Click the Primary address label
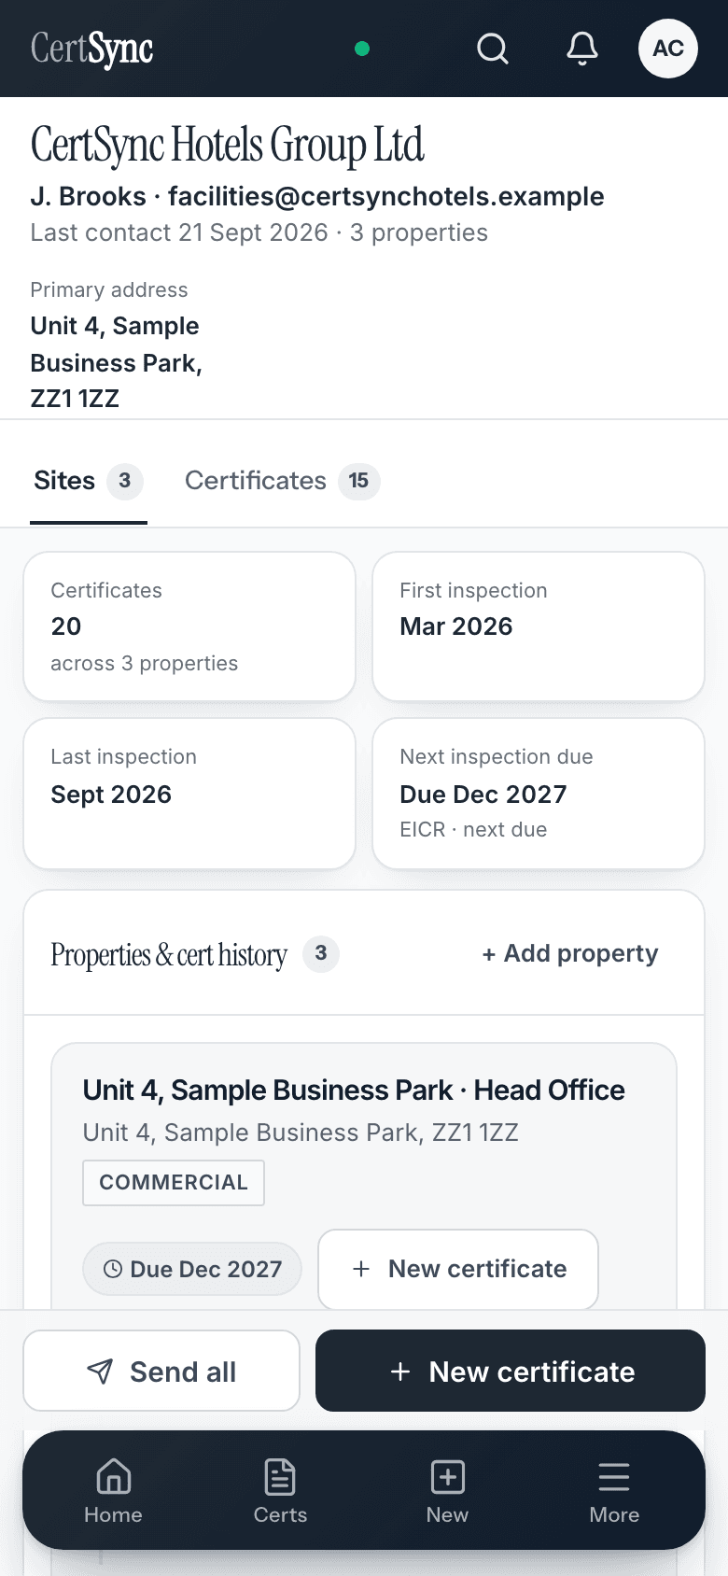The width and height of the screenshot is (728, 1576). click(x=109, y=289)
